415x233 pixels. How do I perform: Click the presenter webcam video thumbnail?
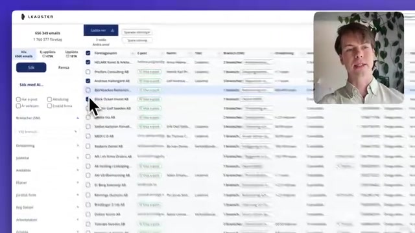(359, 58)
